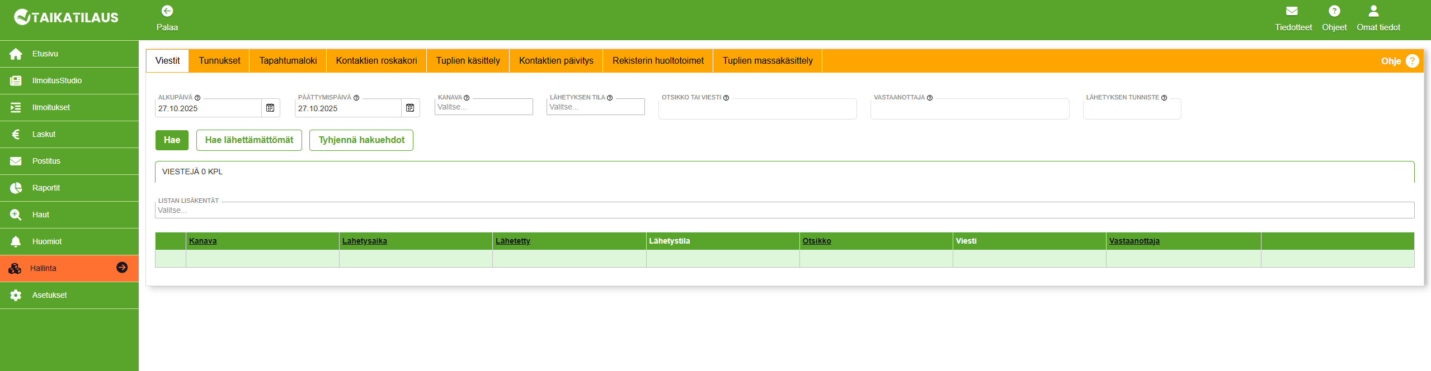Click the Hallinta arrow icon in sidebar
The image size is (1431, 371).
click(122, 268)
